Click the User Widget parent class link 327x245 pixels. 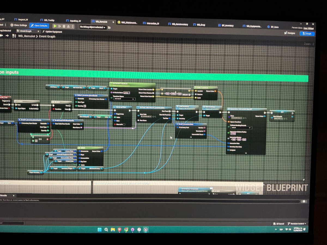point(309,28)
